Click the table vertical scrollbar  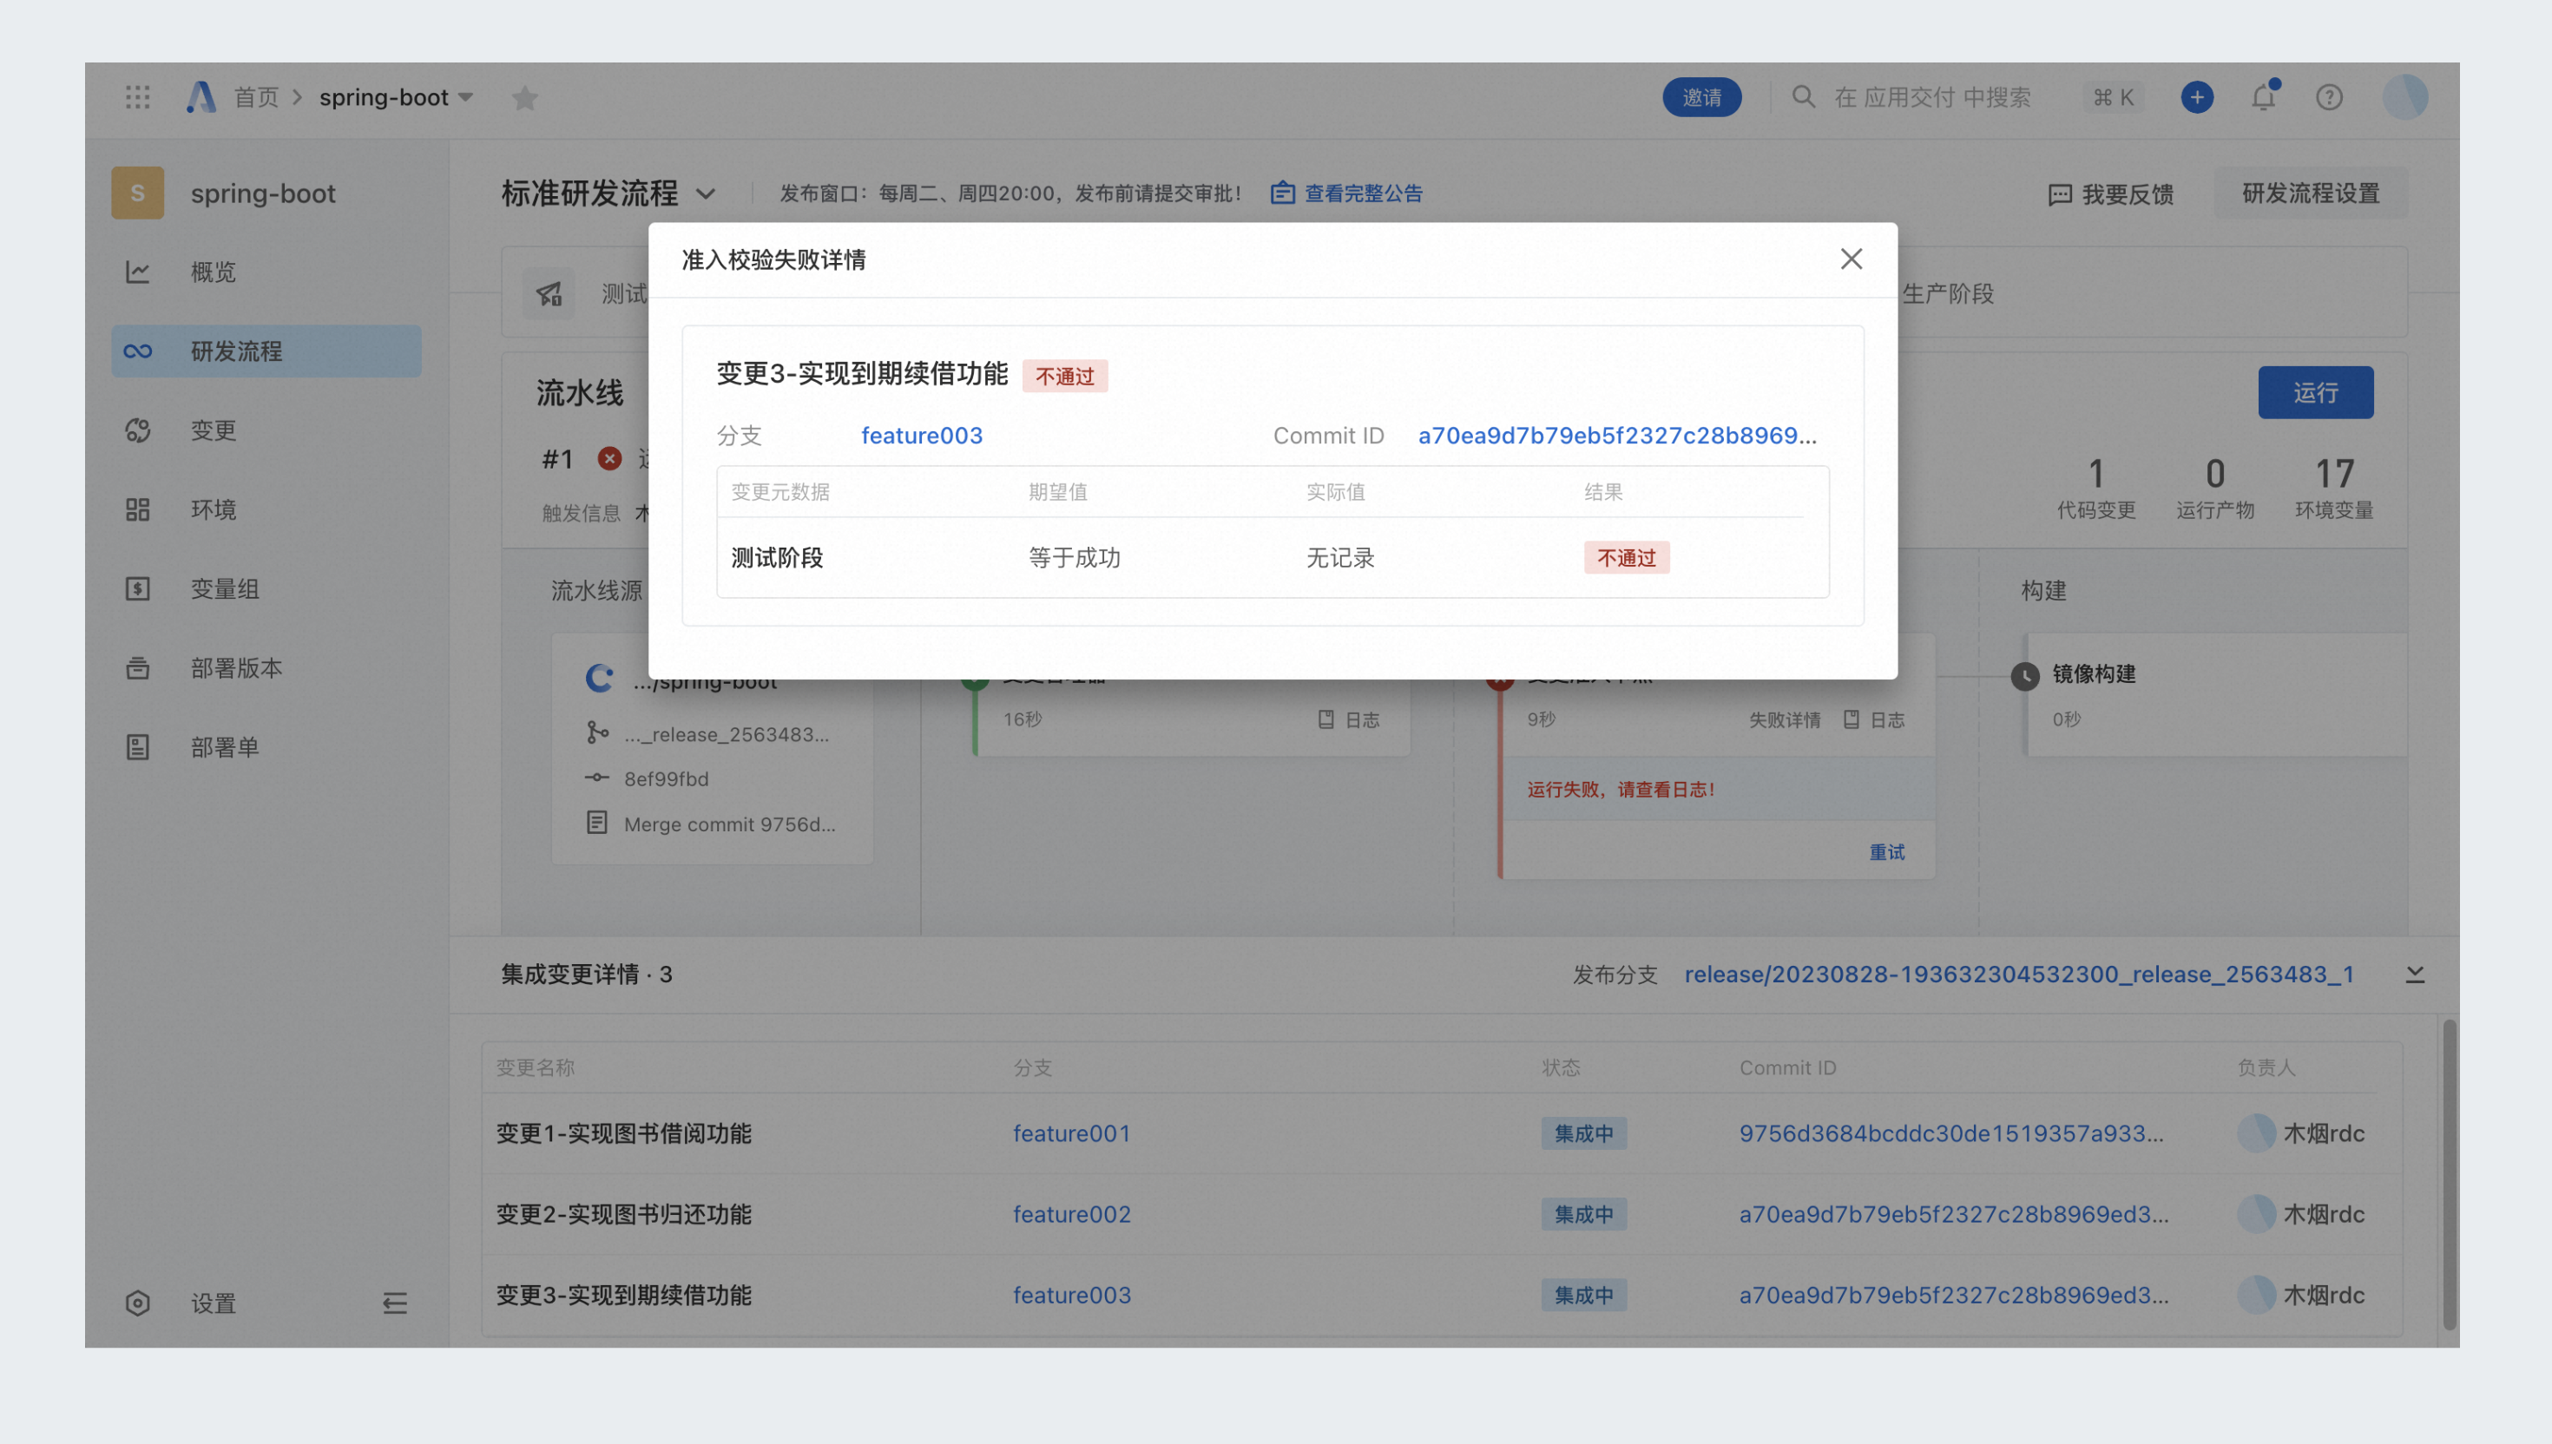(x=2449, y=1175)
